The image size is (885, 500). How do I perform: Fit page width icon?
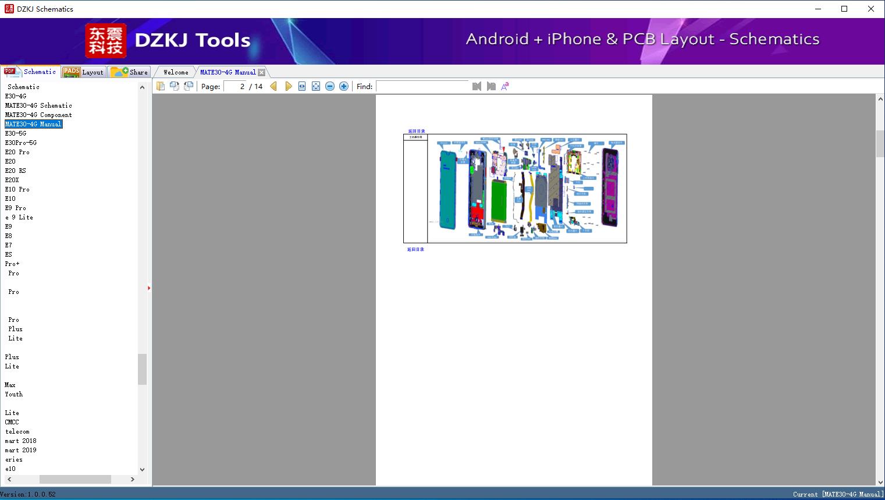point(302,86)
